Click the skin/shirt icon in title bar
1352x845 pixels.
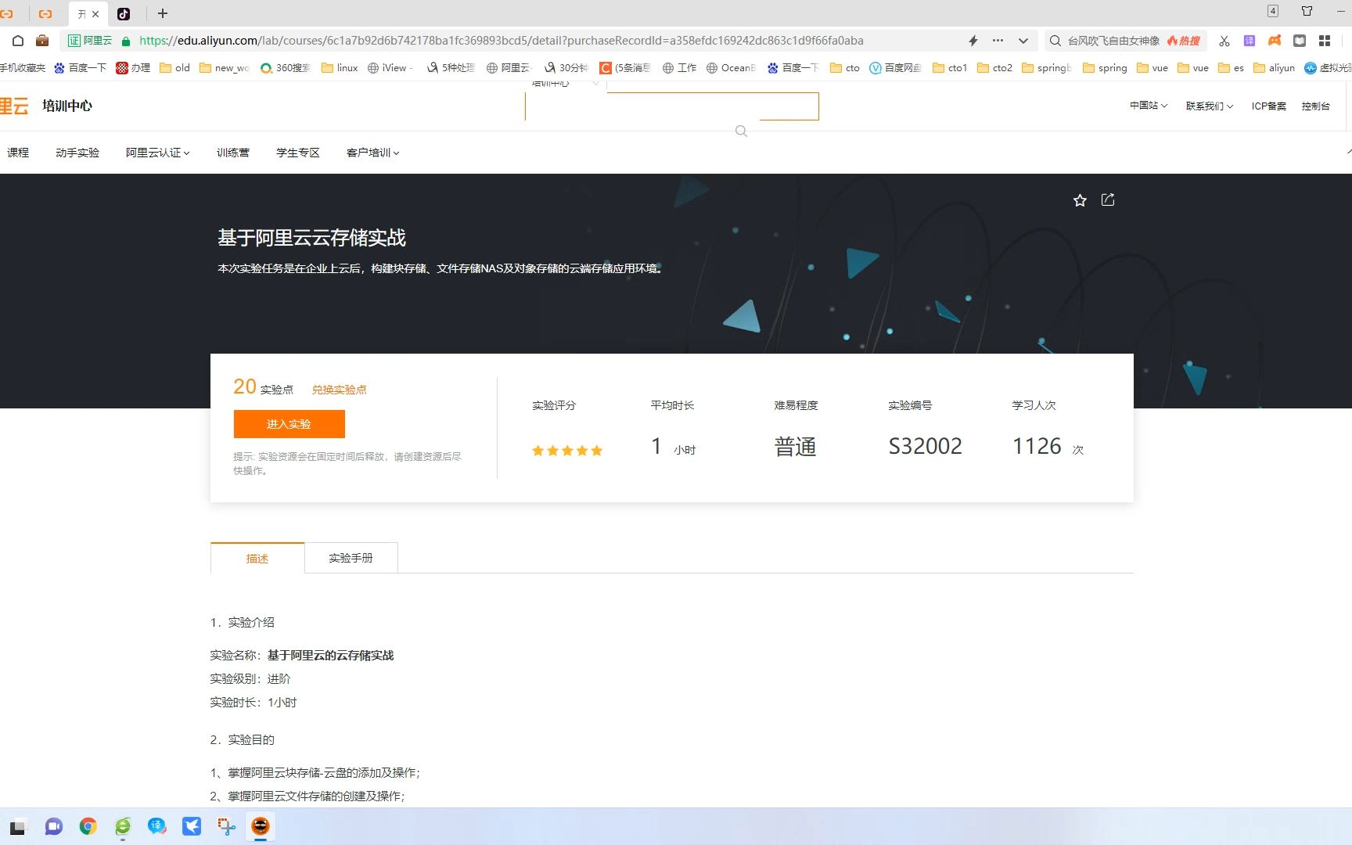pyautogui.click(x=1307, y=11)
